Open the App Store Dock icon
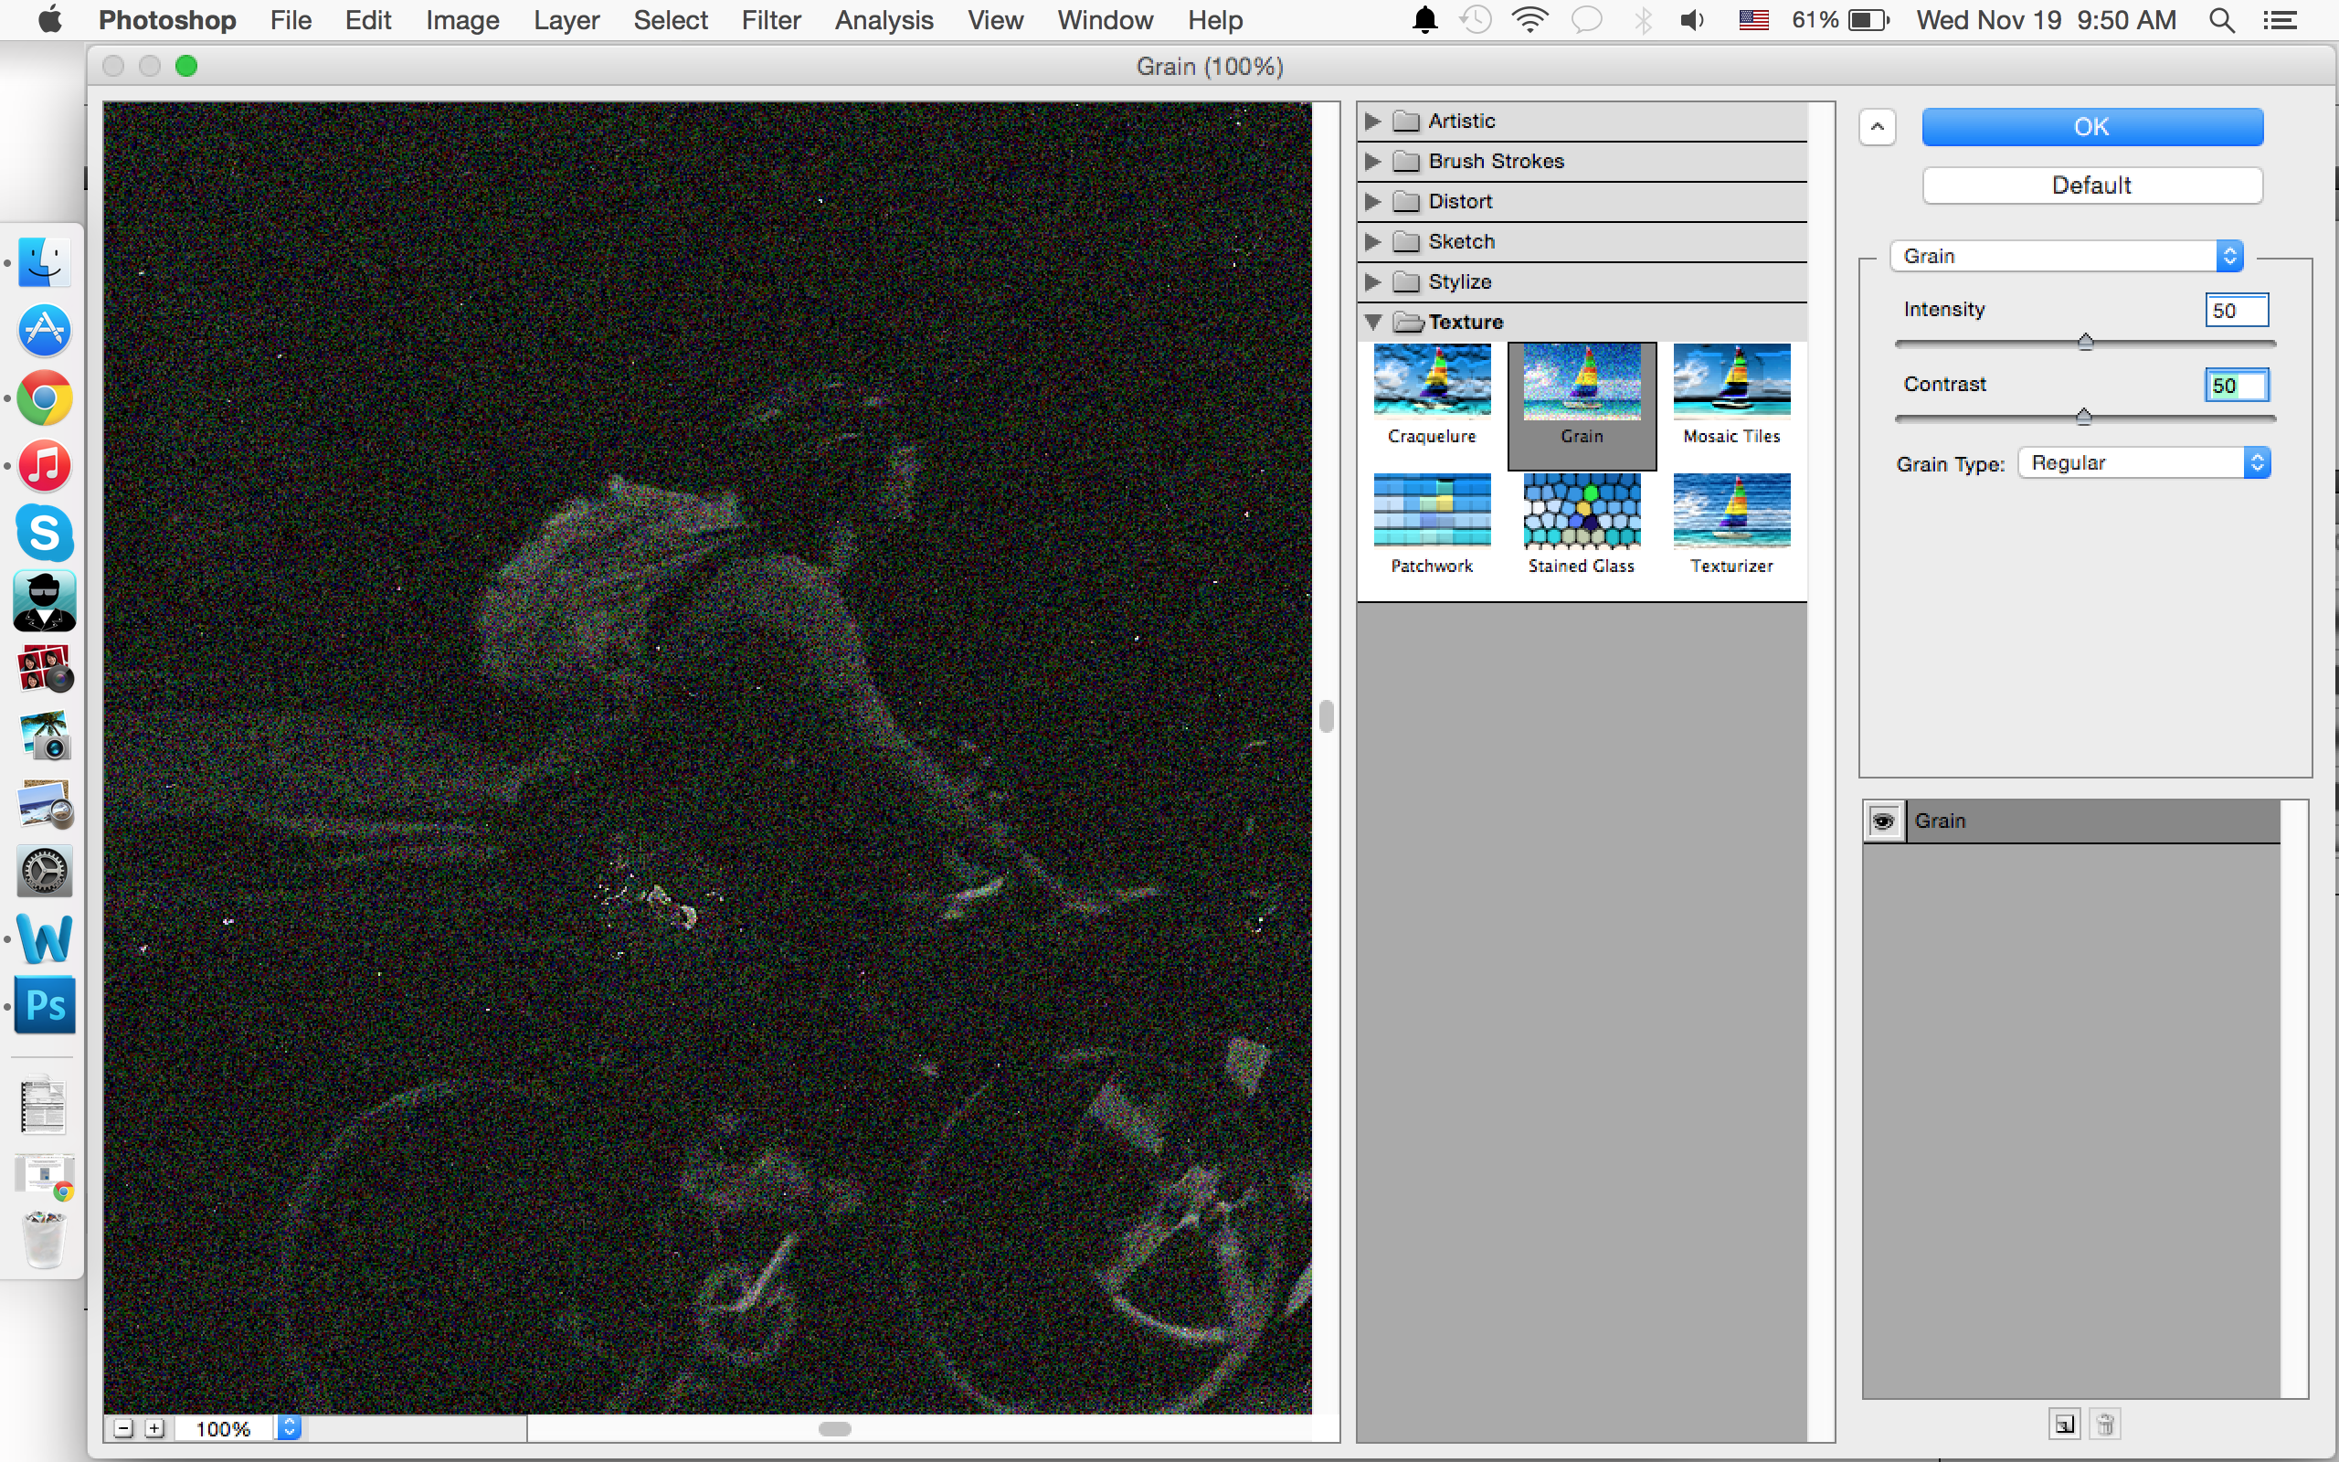 click(45, 330)
